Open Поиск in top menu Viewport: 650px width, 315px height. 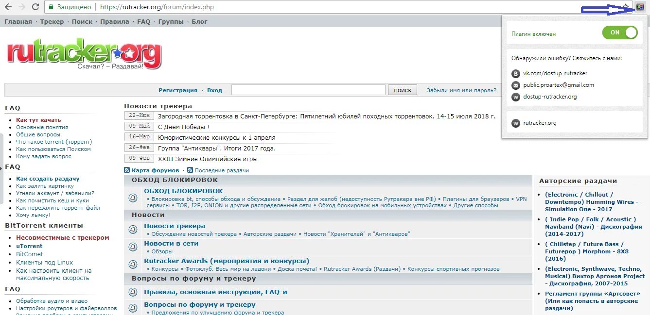tap(82, 21)
